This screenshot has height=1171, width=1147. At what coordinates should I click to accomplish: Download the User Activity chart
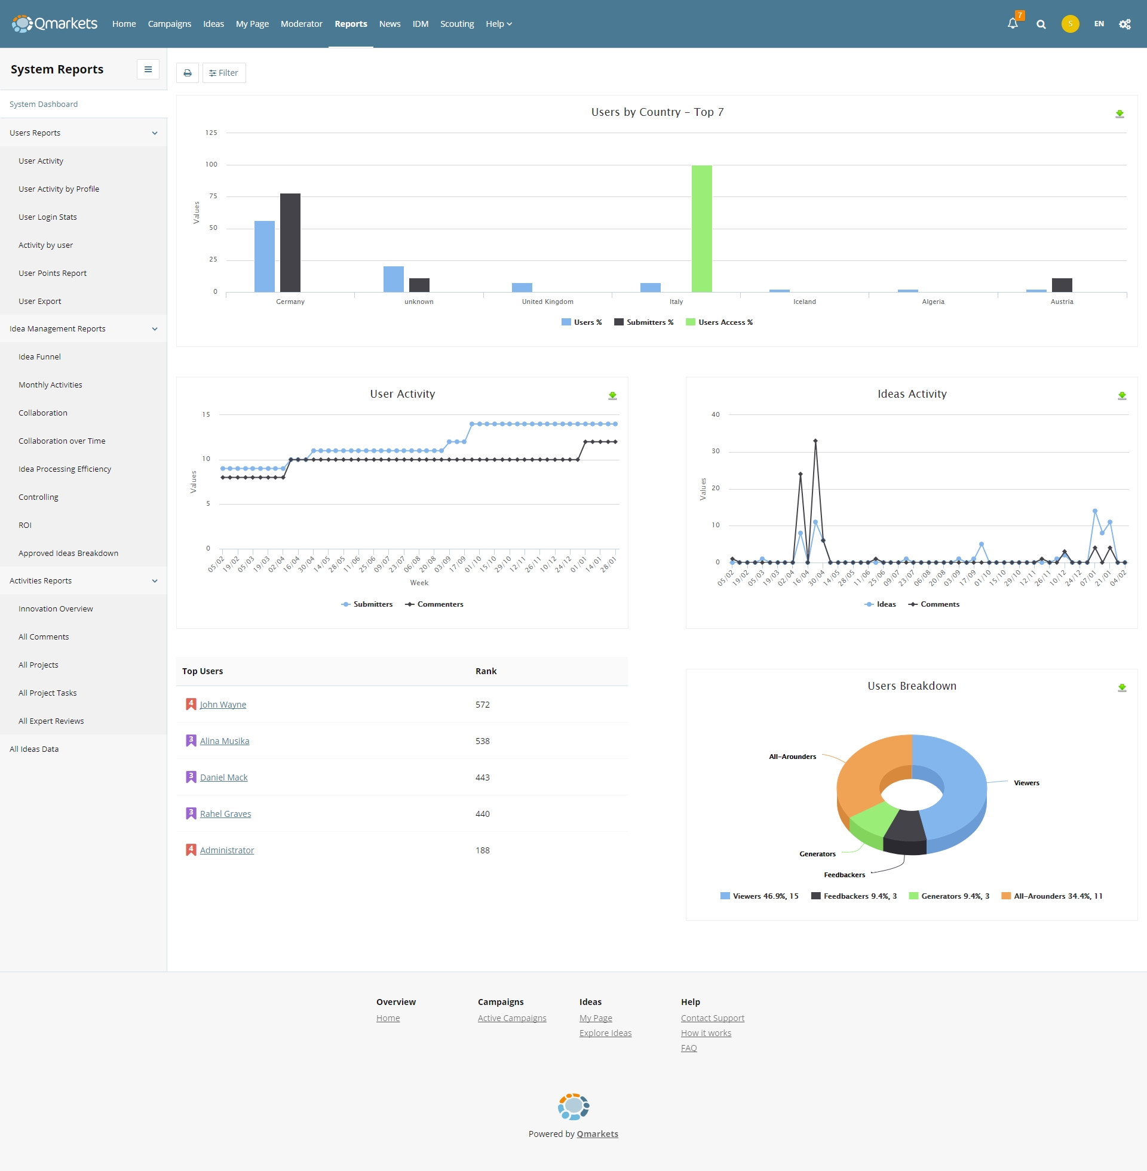(x=612, y=395)
